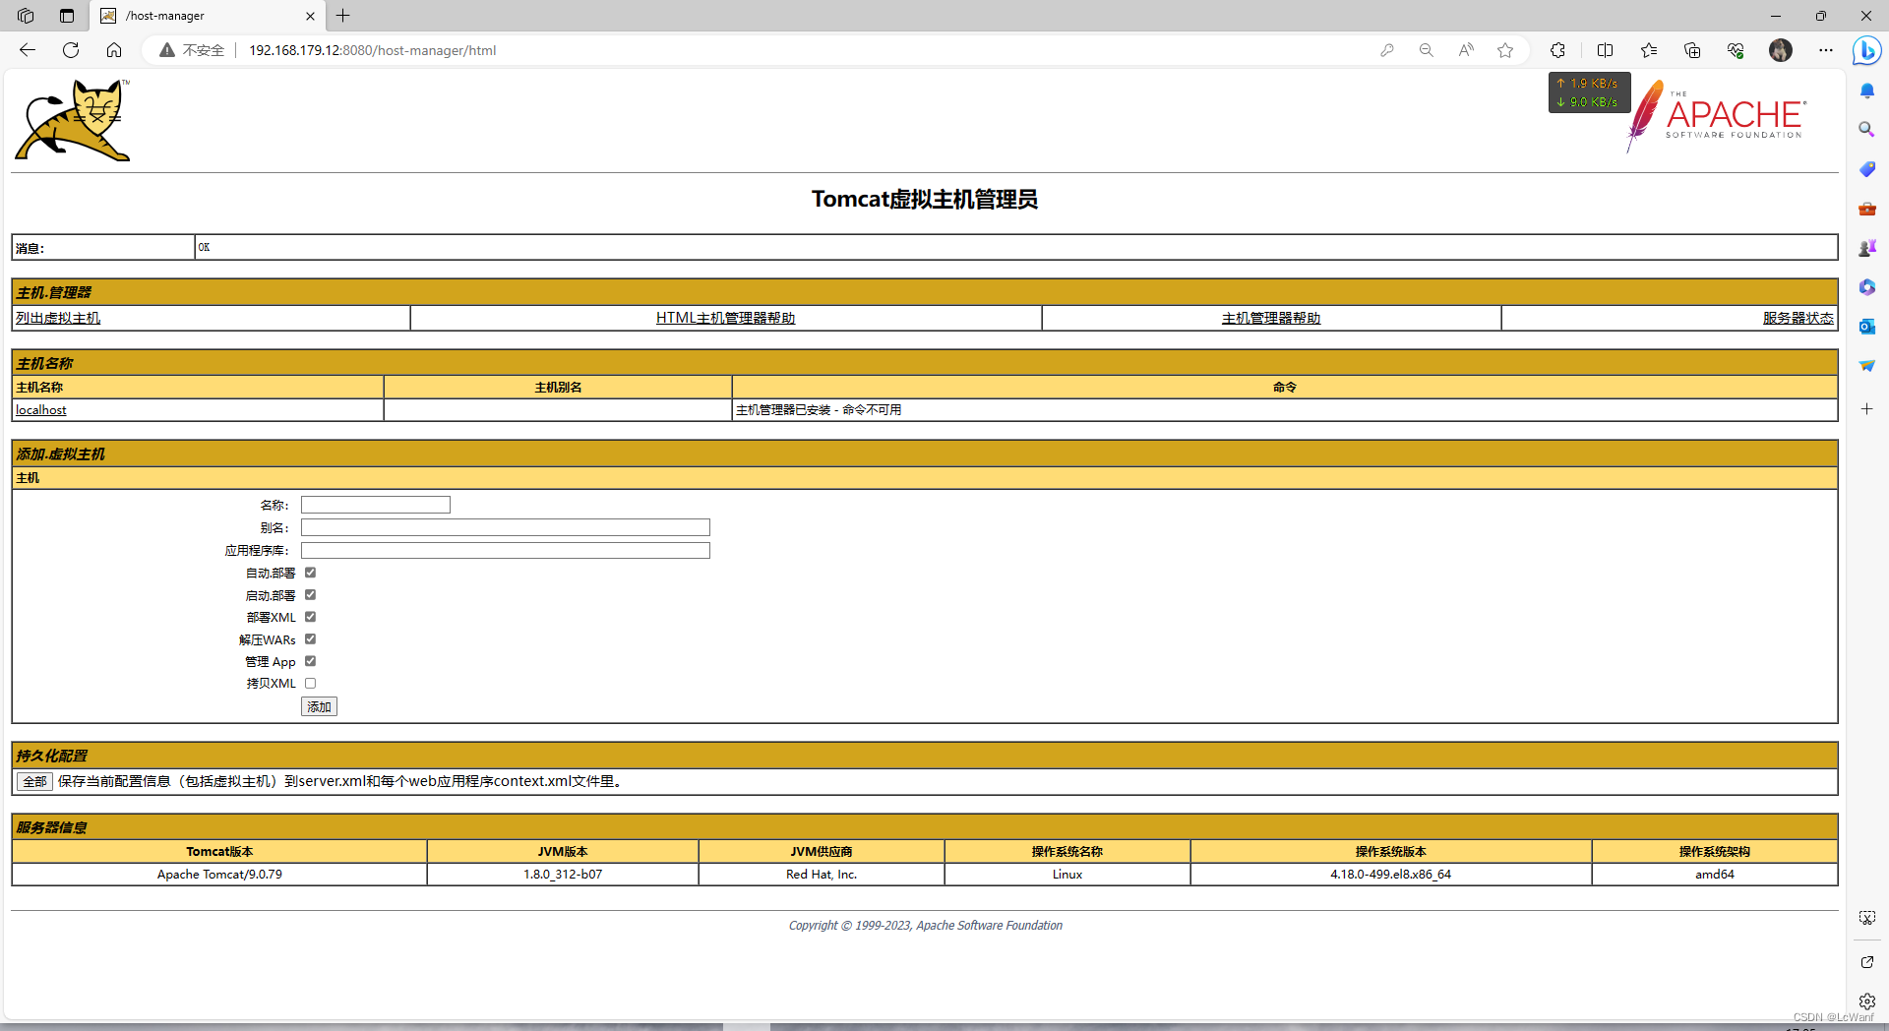Toggle the 解压WARs checkbox

point(310,639)
